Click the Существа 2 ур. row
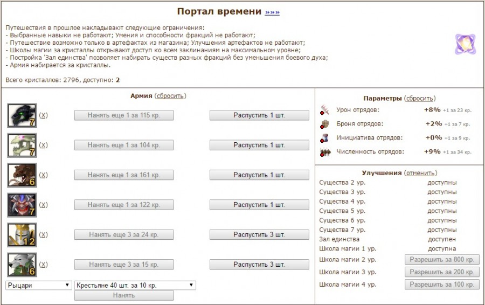 [388, 183]
